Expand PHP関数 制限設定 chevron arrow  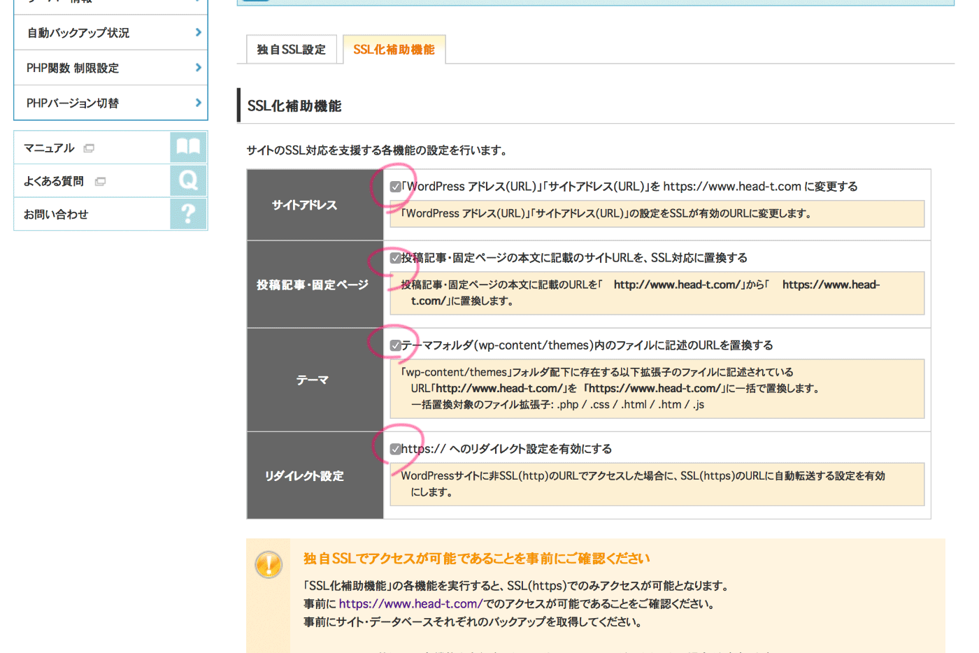point(199,67)
